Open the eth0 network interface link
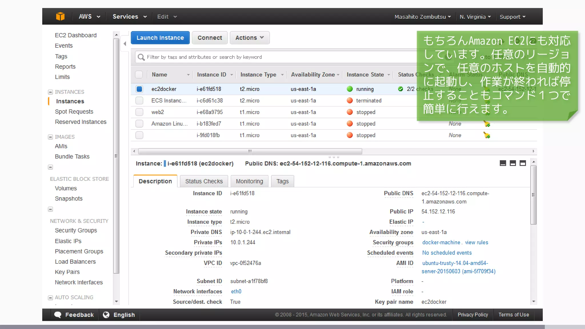The width and height of the screenshot is (585, 329). point(236,291)
